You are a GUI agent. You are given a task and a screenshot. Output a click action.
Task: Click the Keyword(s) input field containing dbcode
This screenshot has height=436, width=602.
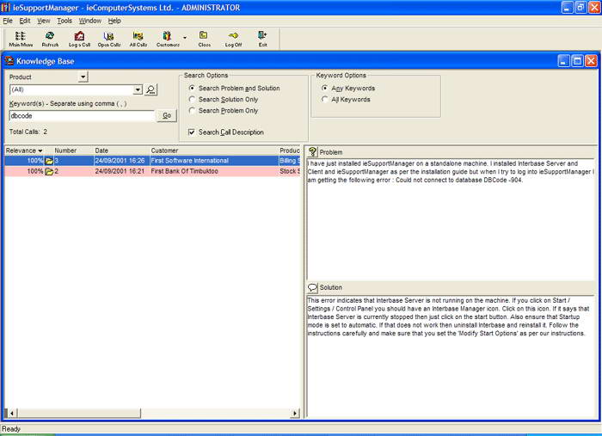coord(82,115)
